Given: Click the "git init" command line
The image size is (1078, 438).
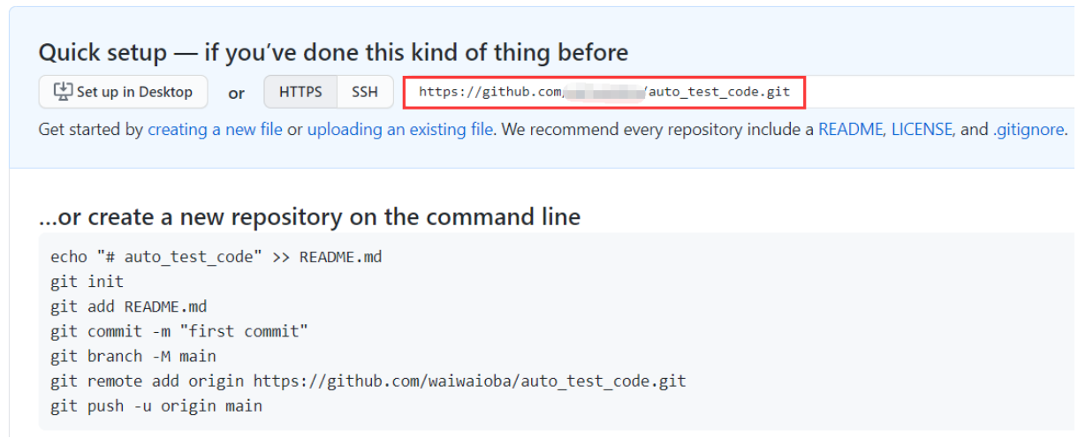Looking at the screenshot, I should click(87, 282).
